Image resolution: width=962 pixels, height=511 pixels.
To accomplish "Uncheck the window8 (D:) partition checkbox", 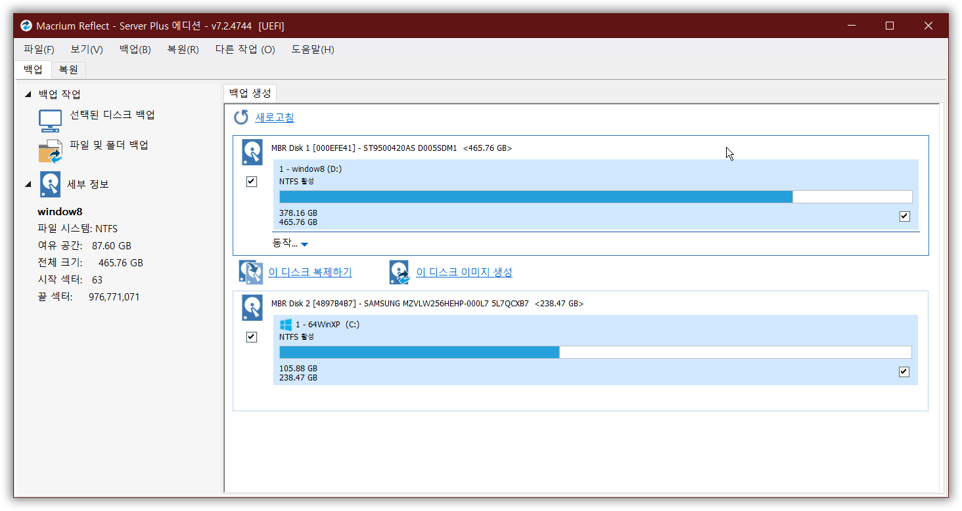I will 904,216.
